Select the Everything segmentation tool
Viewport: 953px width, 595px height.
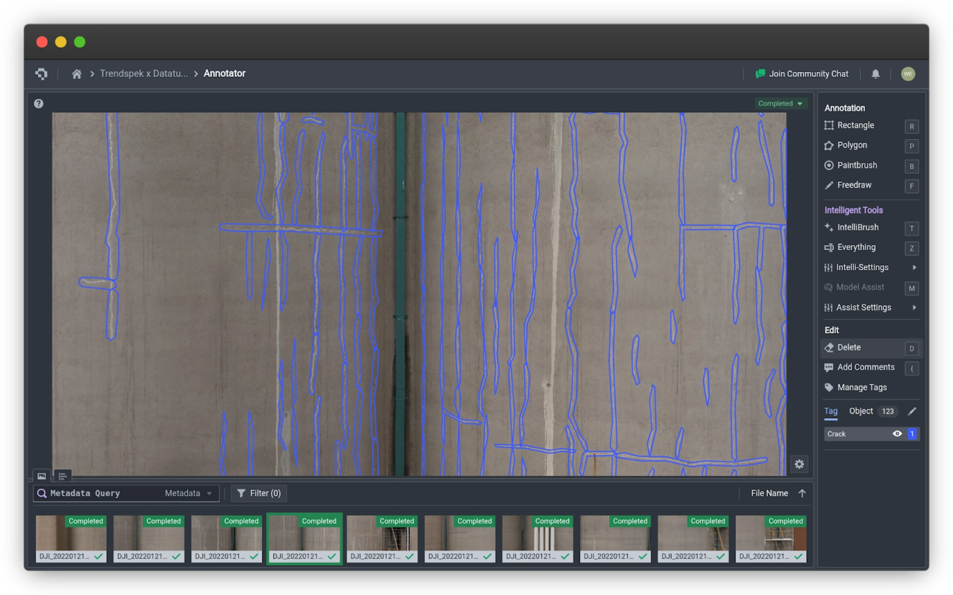856,247
